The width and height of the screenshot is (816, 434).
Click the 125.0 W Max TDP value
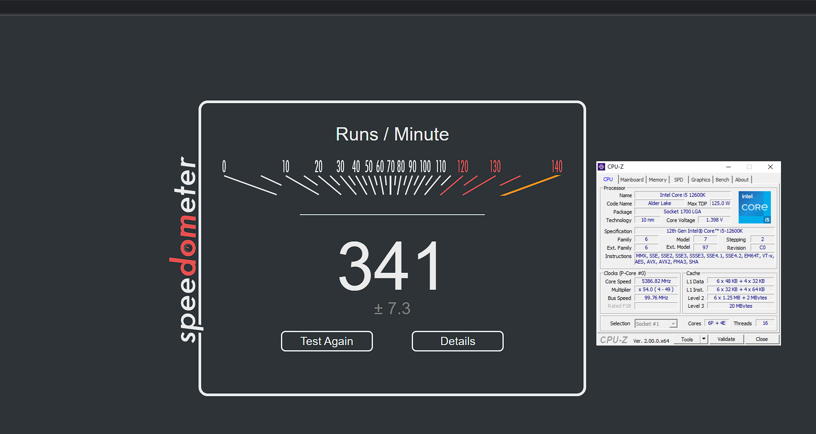coord(721,204)
